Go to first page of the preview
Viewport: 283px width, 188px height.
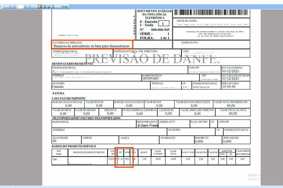click(x=10, y=7)
